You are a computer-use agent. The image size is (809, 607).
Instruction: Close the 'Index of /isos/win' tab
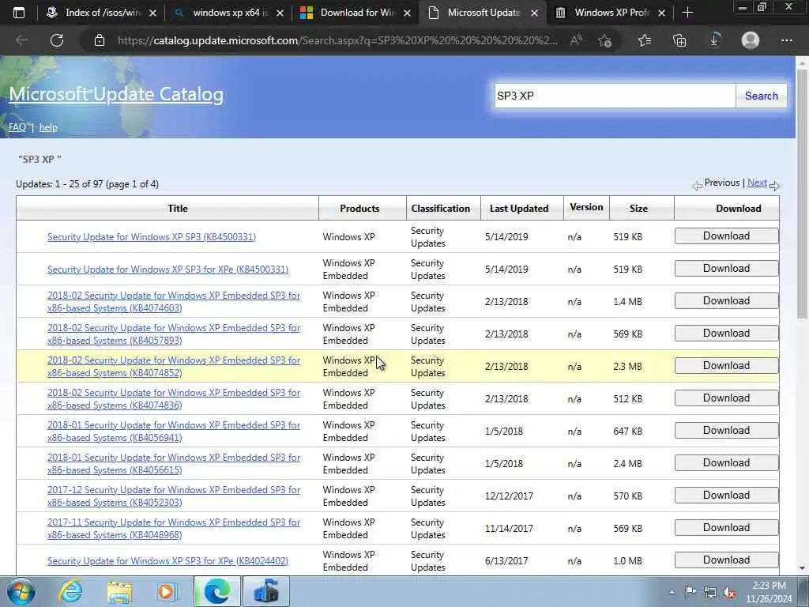[x=152, y=13]
